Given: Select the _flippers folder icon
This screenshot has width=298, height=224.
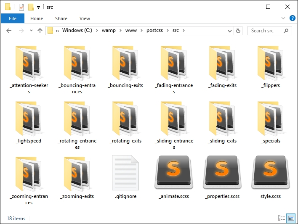Looking at the screenshot, I should point(271,63).
